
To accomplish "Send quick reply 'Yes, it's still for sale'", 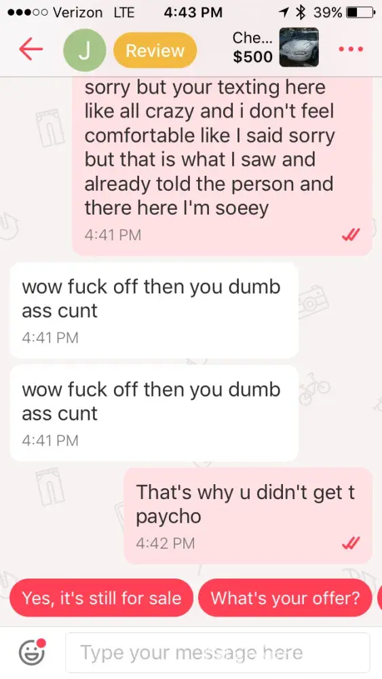I will point(101,598).
